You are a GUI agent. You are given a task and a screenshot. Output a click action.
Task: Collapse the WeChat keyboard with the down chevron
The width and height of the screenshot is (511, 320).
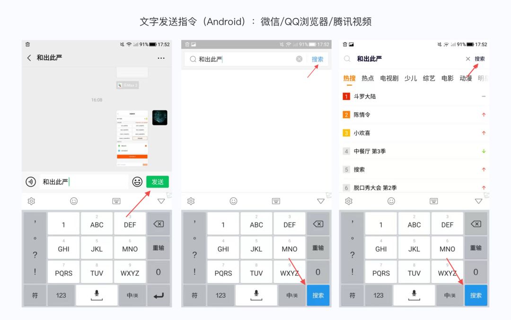pos(161,201)
